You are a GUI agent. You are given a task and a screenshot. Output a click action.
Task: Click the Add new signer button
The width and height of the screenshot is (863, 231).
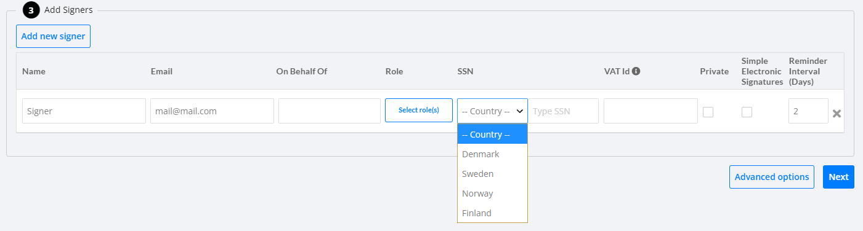click(53, 36)
